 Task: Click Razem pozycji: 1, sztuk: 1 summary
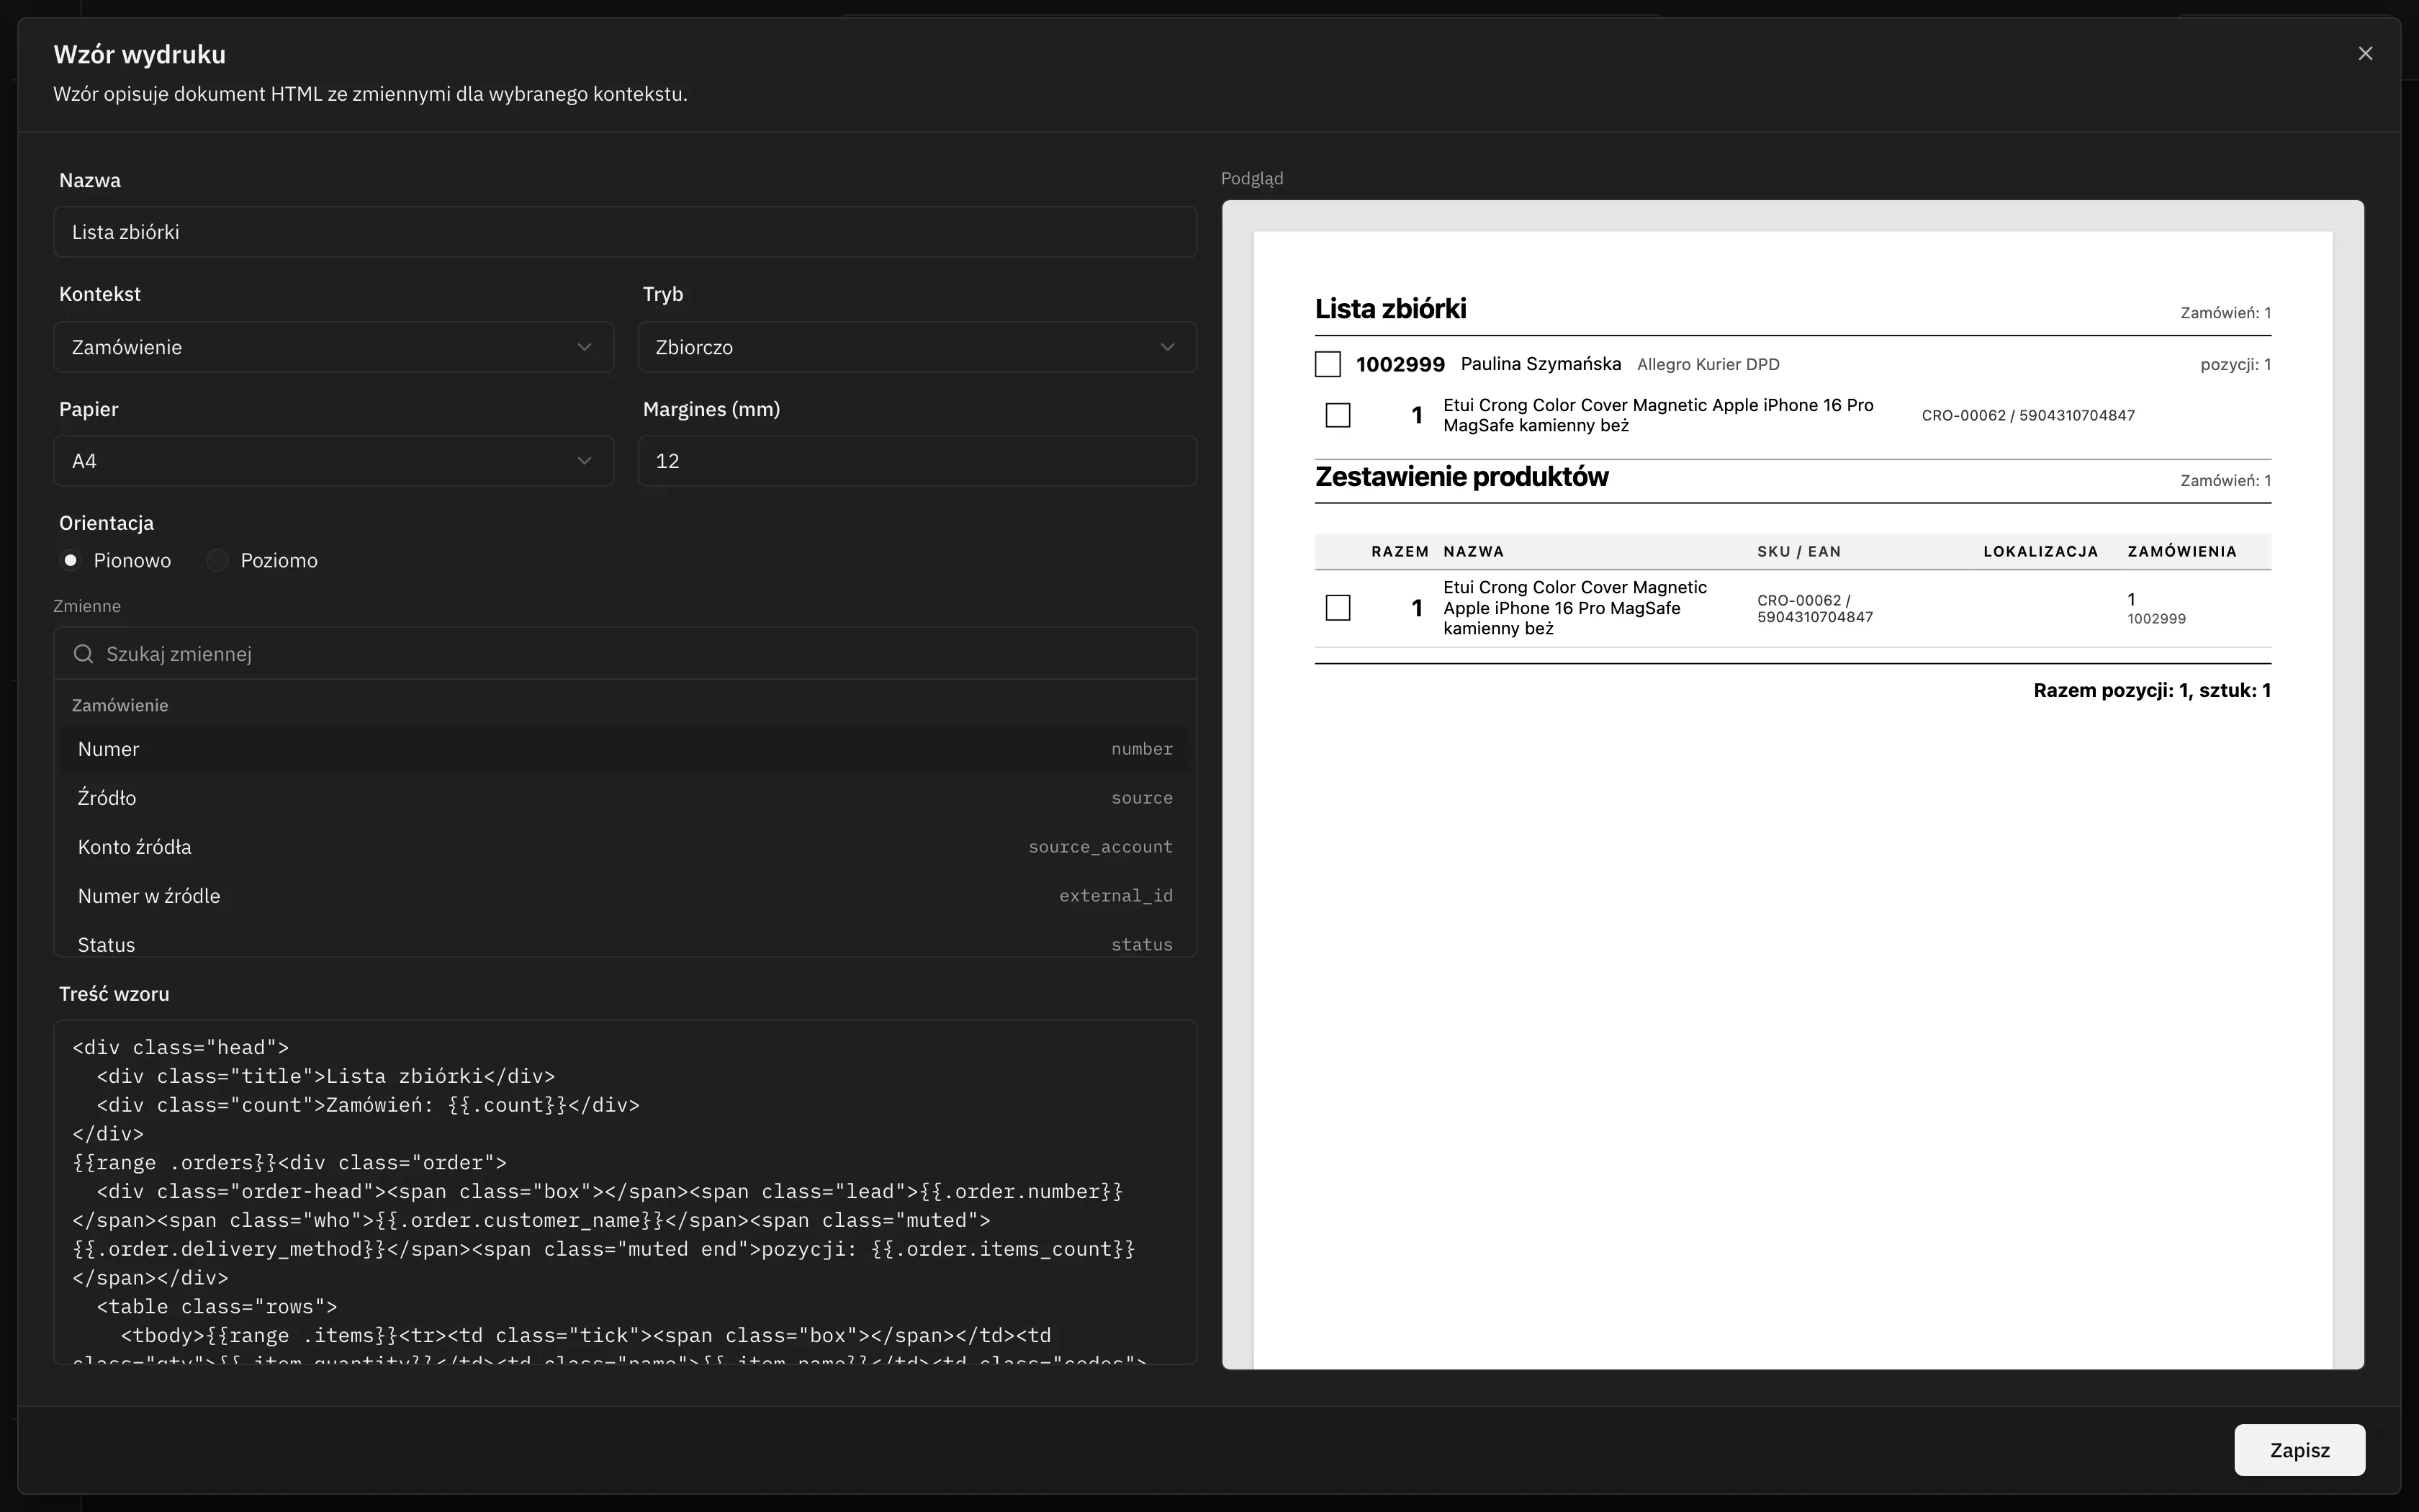(2152, 691)
